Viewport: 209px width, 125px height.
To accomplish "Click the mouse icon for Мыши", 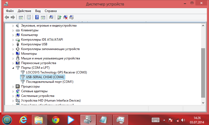I will point(18,58).
